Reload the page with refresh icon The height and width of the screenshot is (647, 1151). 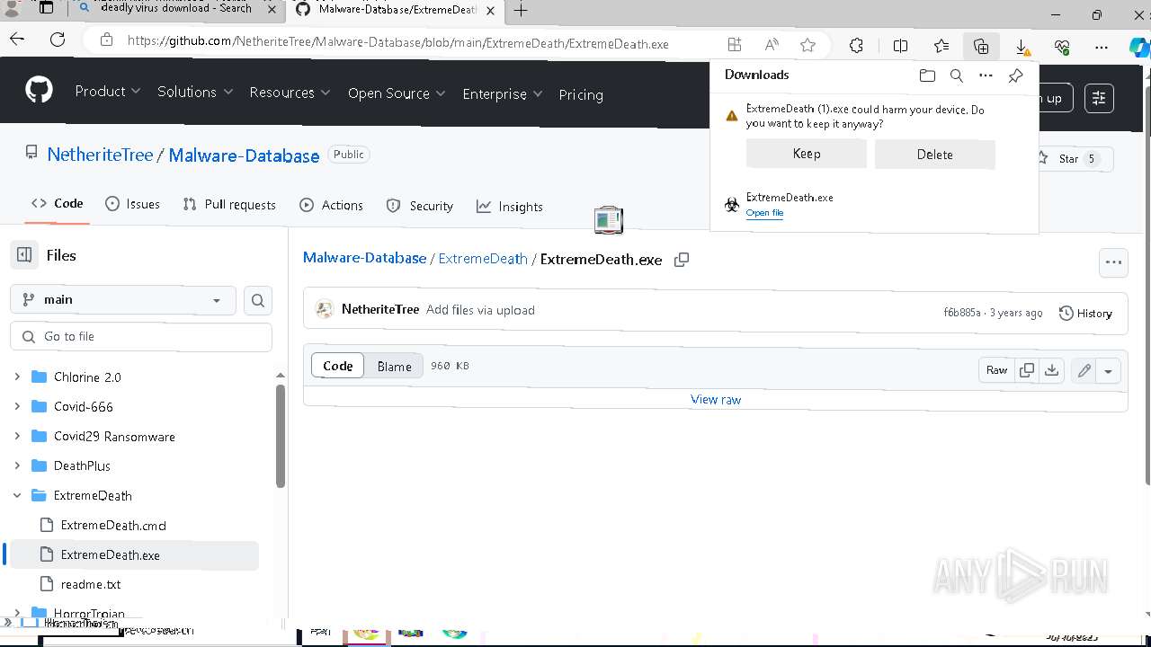pos(58,40)
